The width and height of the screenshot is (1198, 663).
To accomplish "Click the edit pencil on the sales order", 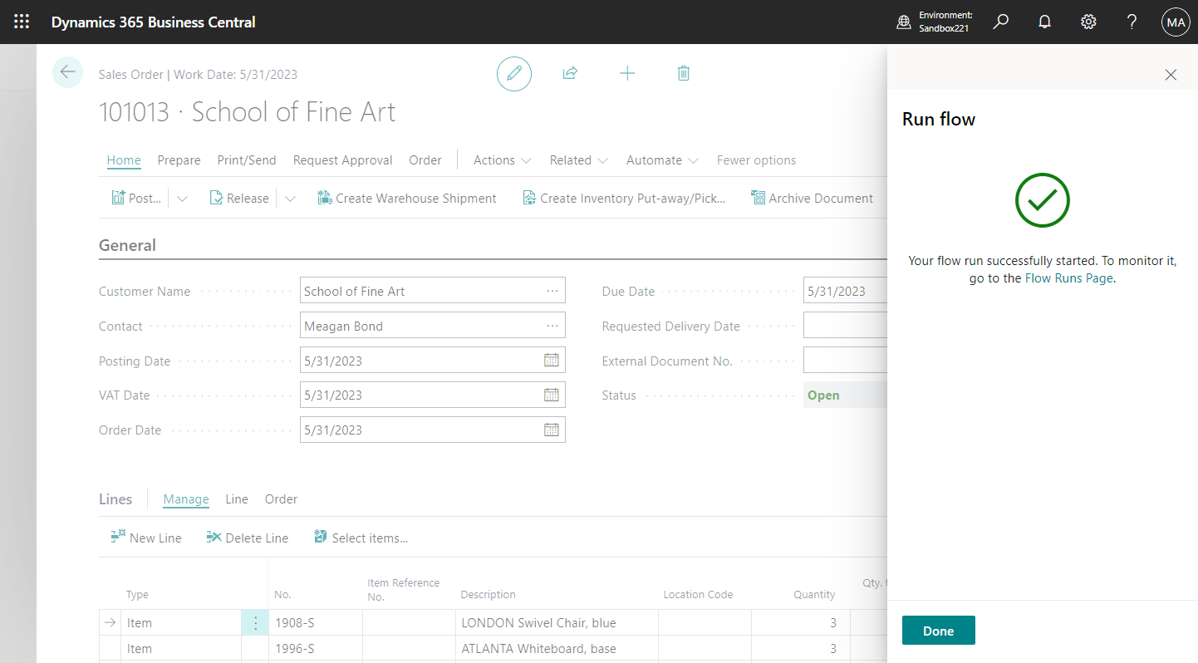I will (513, 73).
